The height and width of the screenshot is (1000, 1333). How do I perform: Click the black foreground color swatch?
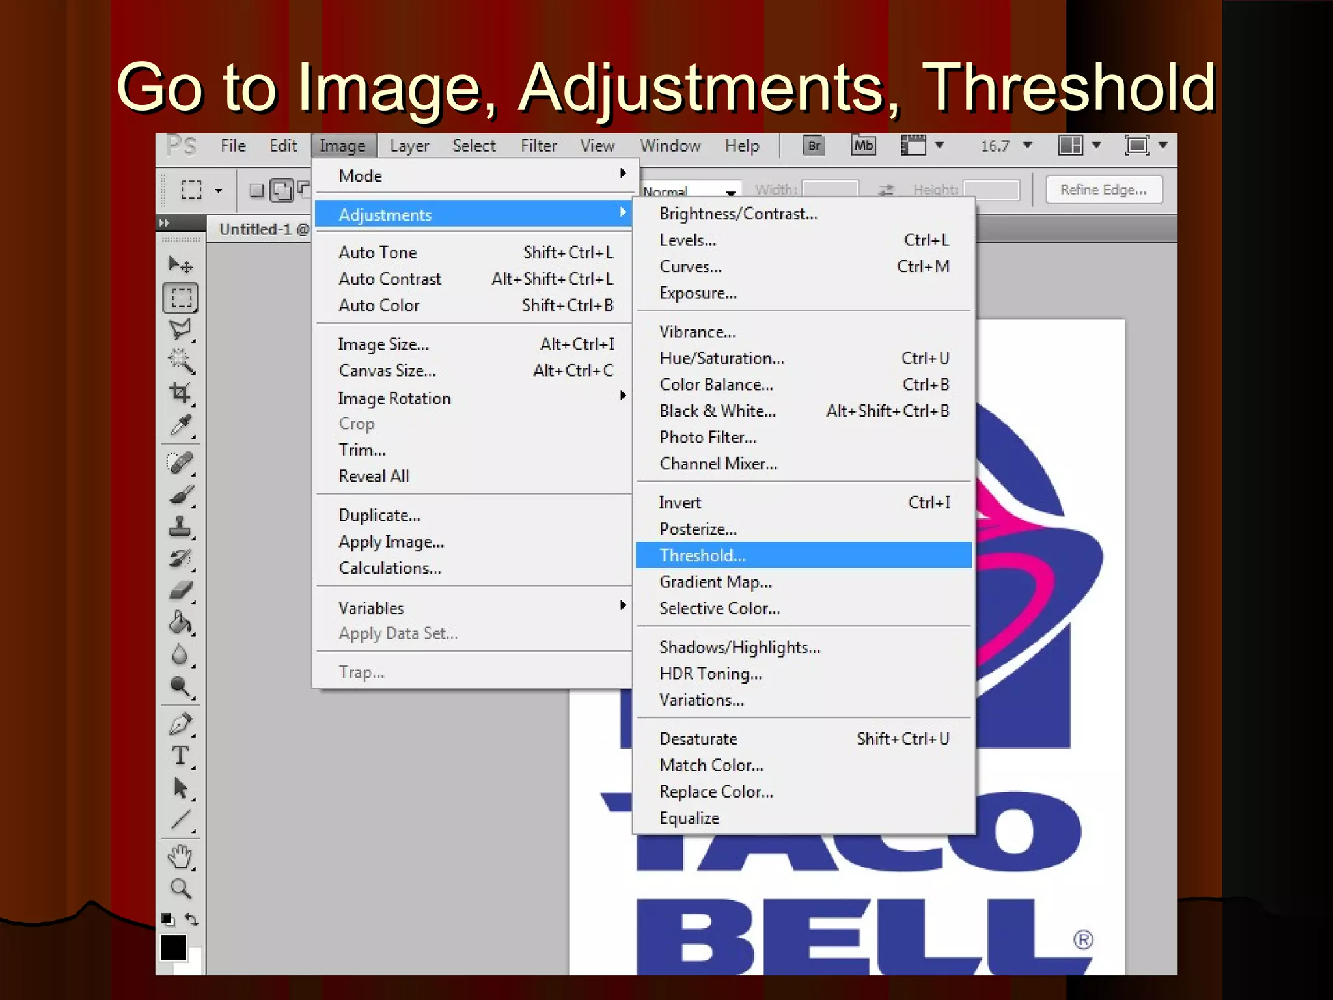coord(173,948)
